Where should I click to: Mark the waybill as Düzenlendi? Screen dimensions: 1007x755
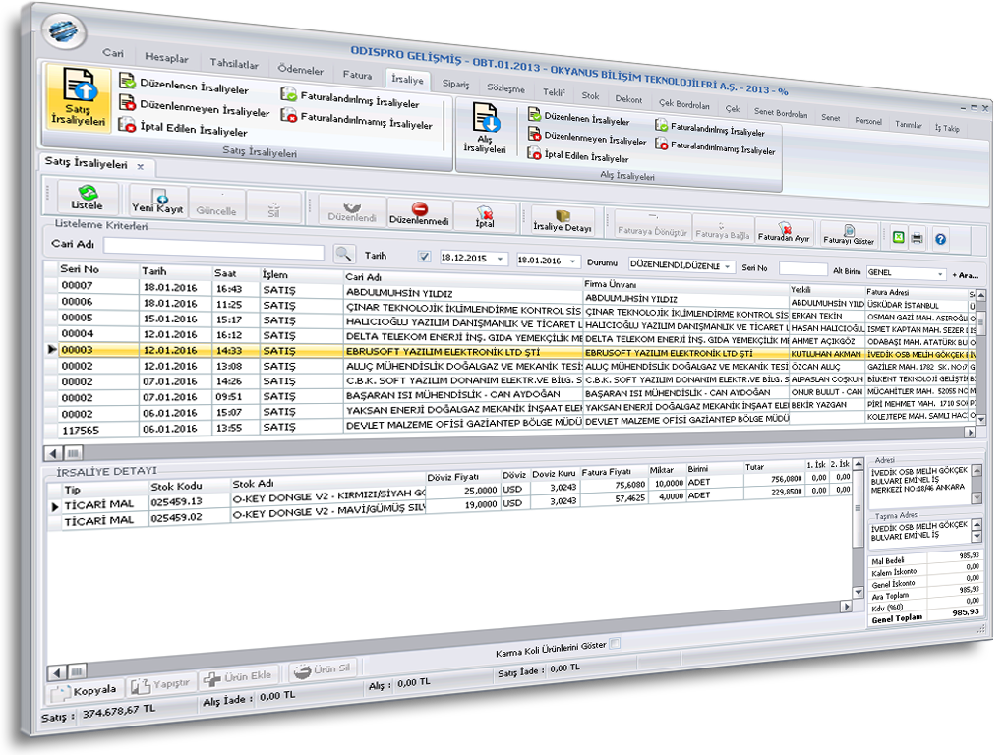pos(352,211)
